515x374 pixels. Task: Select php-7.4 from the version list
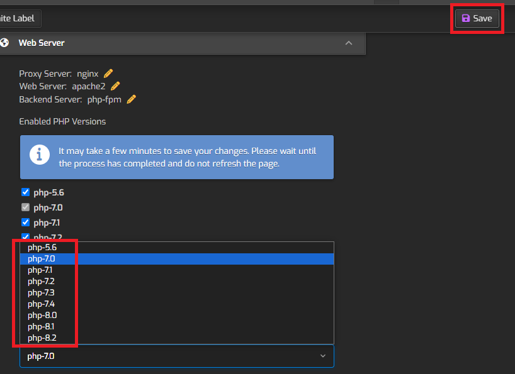point(40,304)
